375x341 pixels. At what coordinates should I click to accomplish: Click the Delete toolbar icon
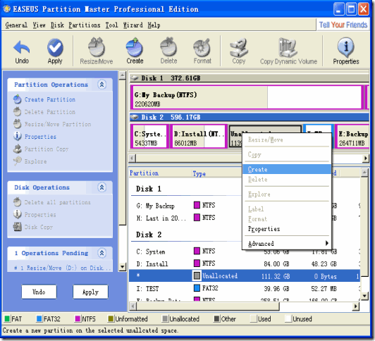168,47
